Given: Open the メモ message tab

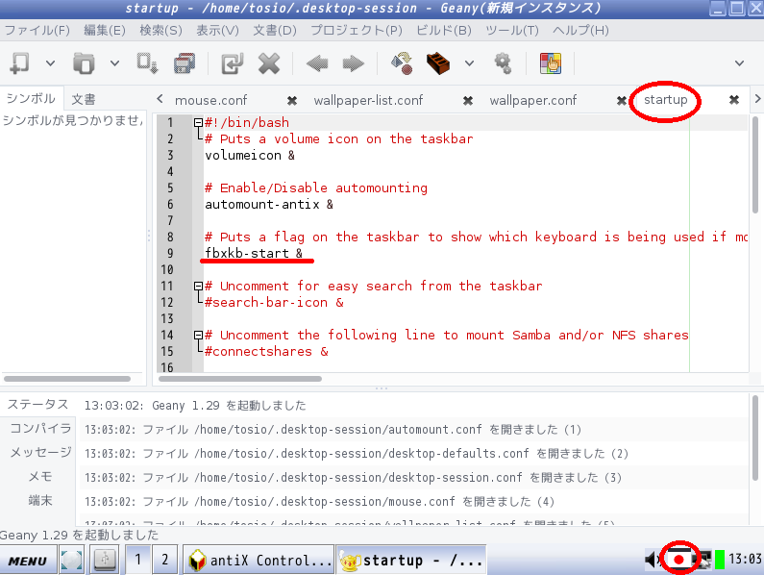Looking at the screenshot, I should tap(40, 477).
